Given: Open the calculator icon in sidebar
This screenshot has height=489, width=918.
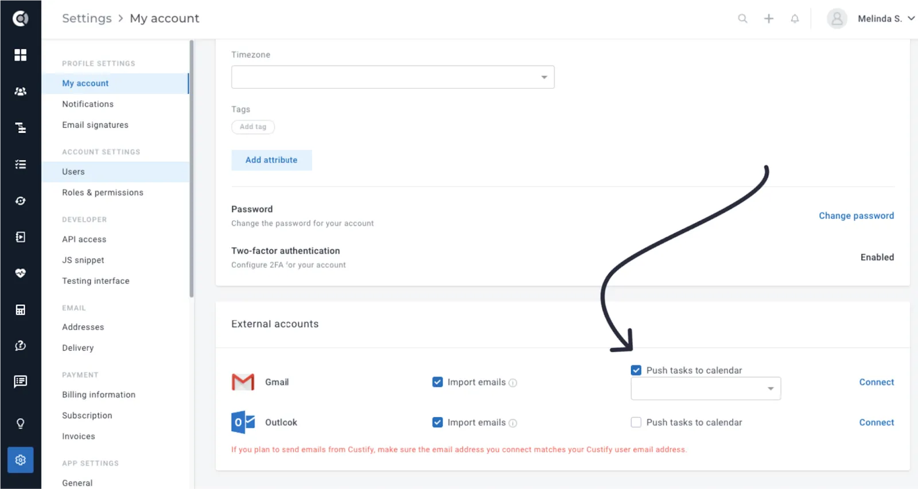Looking at the screenshot, I should tap(21, 310).
